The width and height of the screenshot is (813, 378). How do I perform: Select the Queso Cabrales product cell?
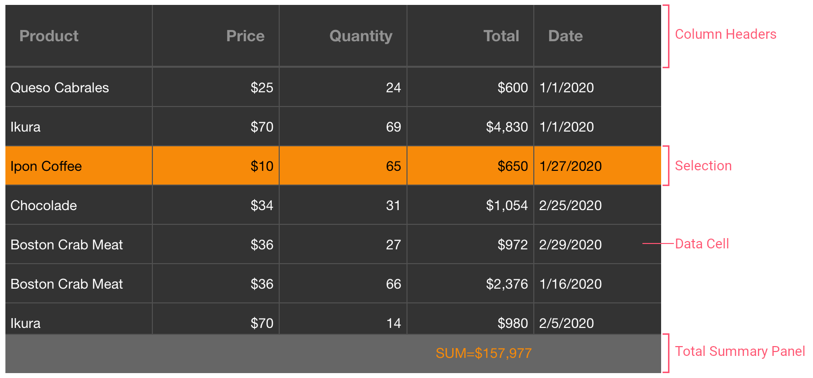tap(59, 87)
